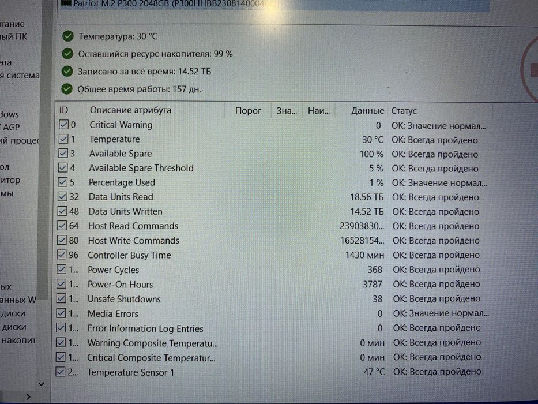Toggle the Host Read Commands checkbox

(62, 225)
